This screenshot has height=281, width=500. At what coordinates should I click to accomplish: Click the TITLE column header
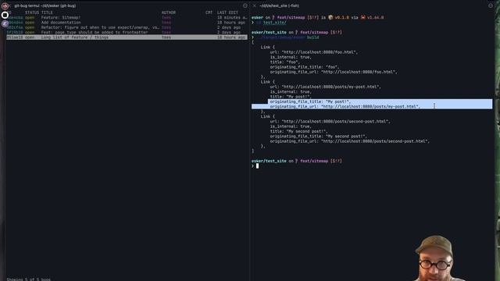coord(47,12)
